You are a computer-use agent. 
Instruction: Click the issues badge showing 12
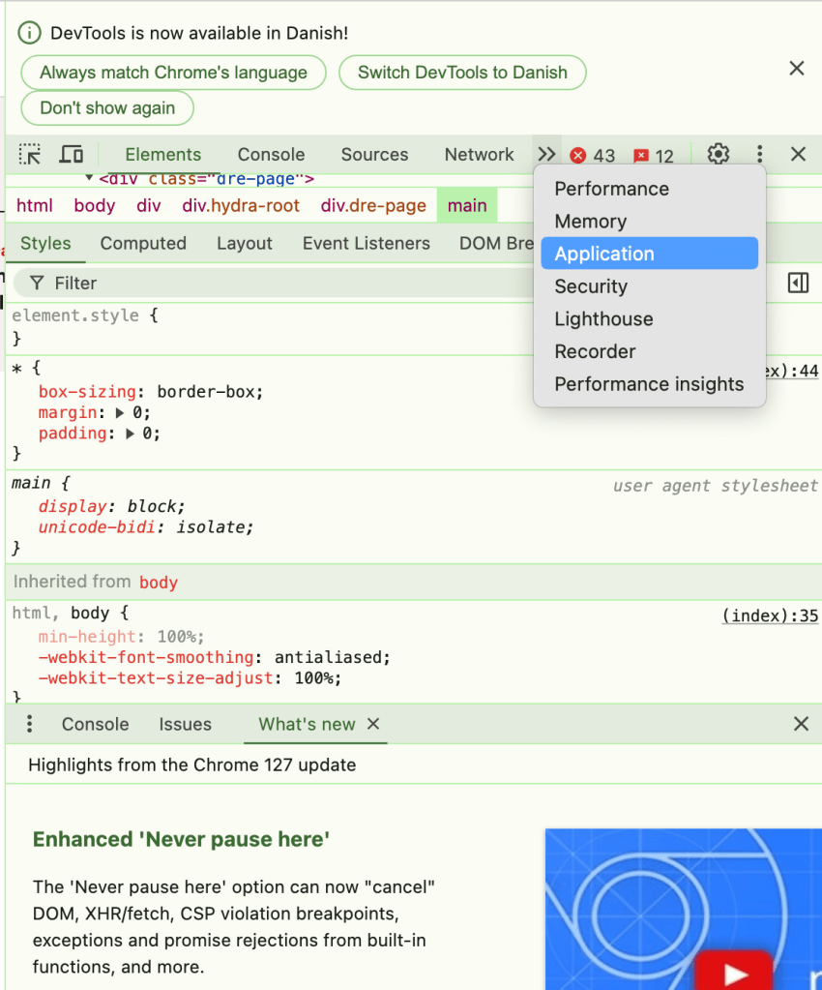coord(654,156)
